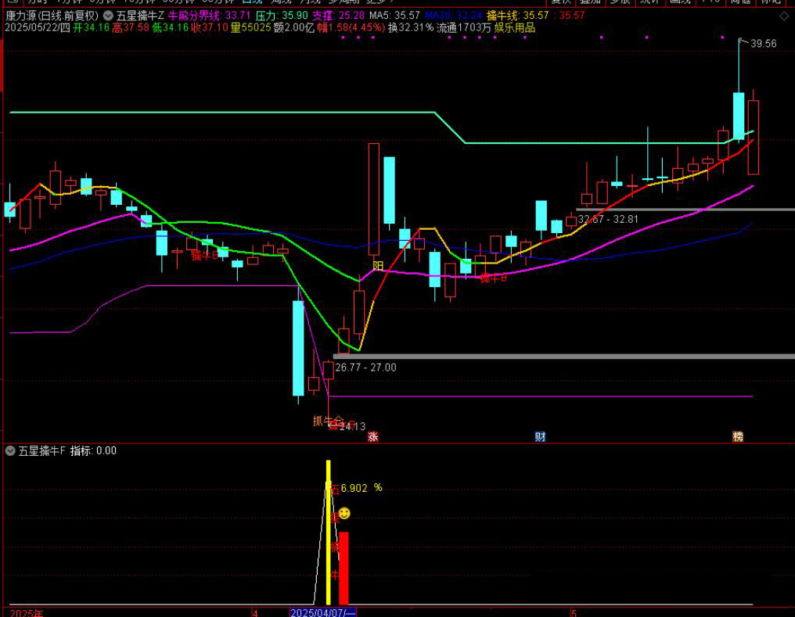
Task: Click the diamond icon at top right
Action: (785, 16)
